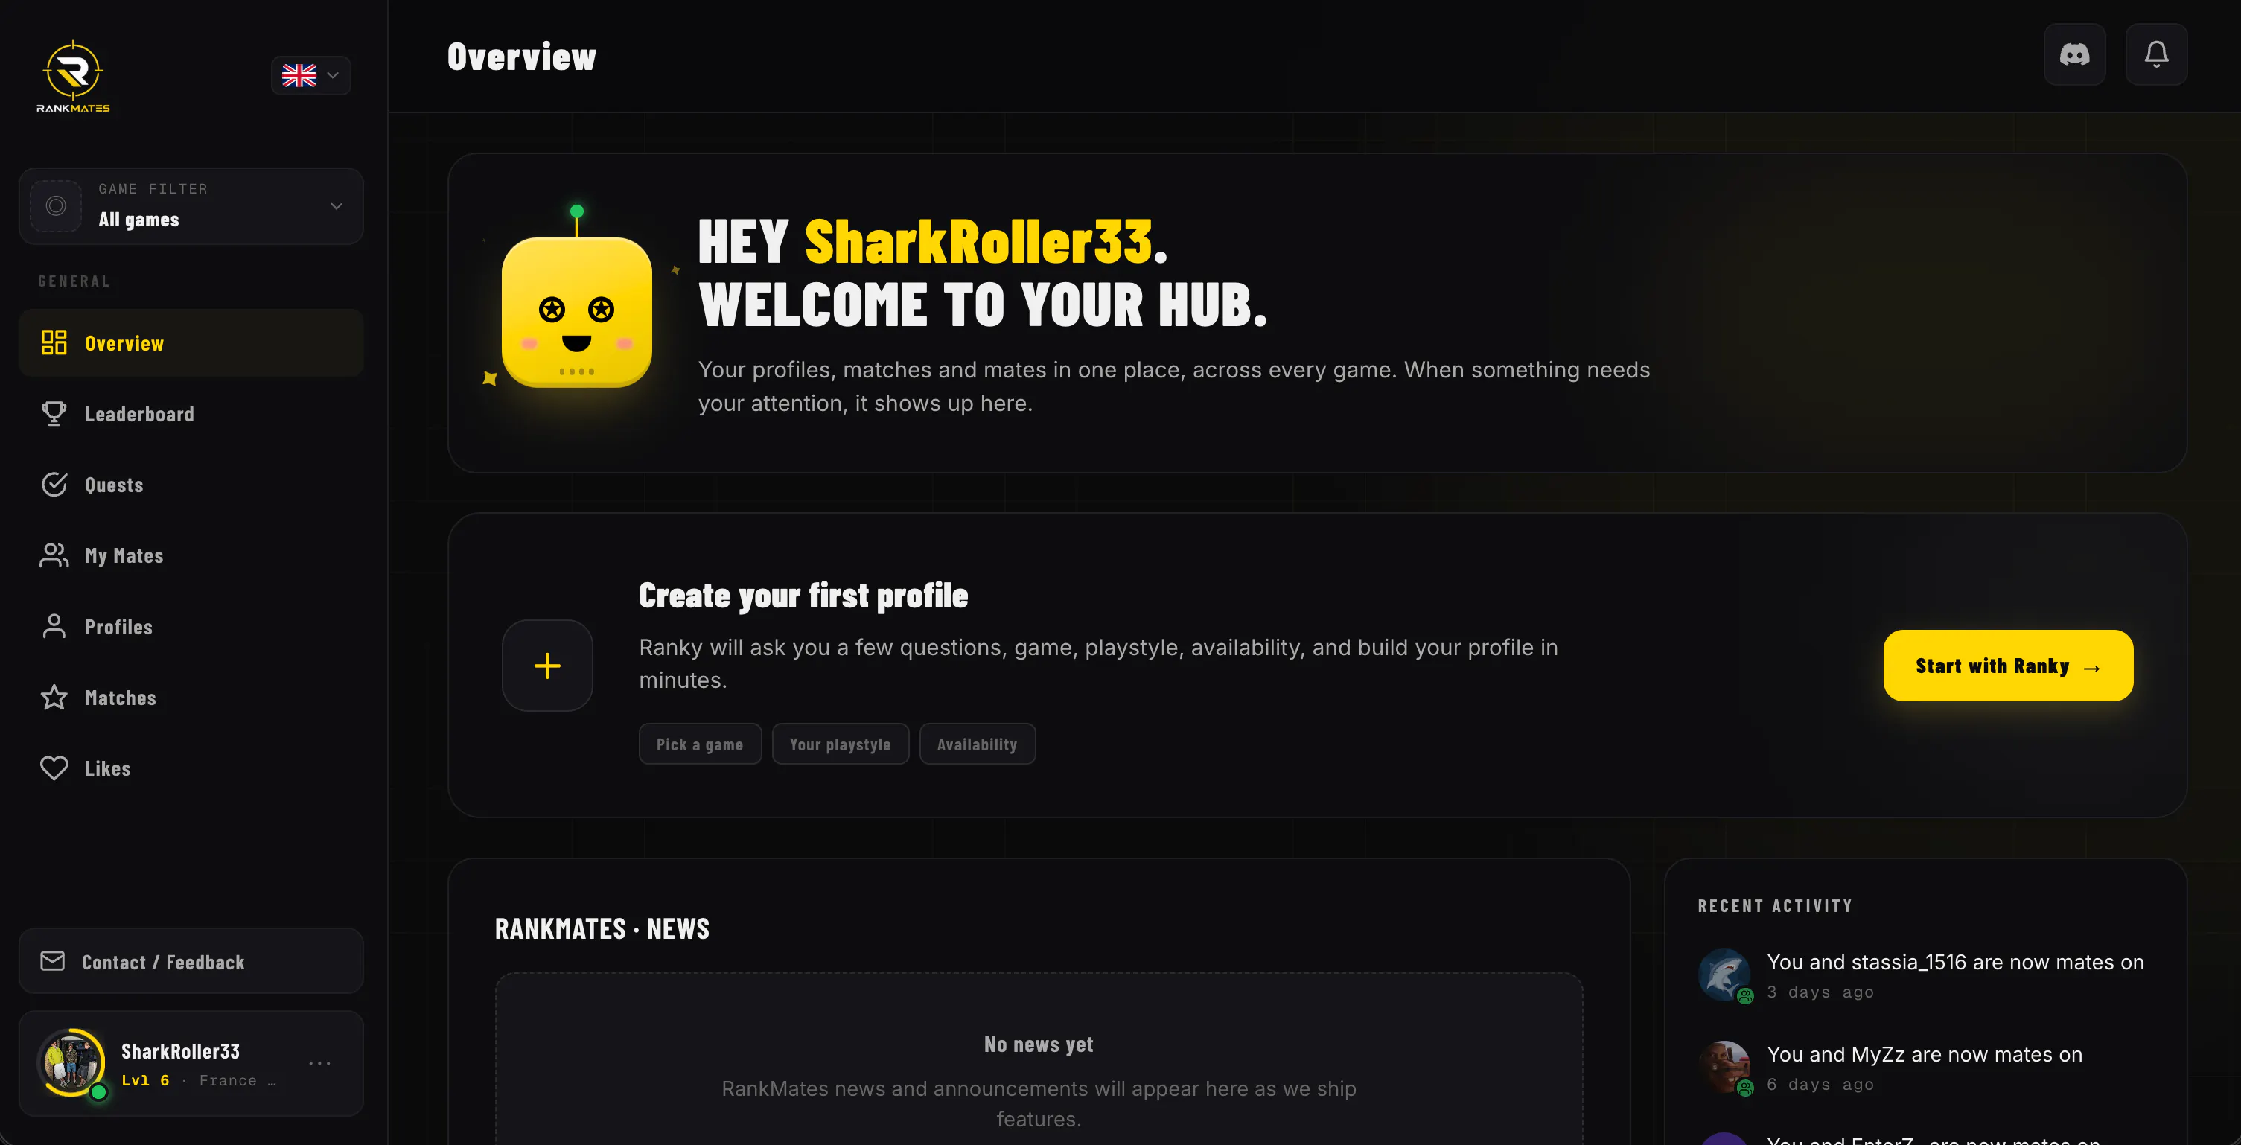Click the Create your first profile heading
The height and width of the screenshot is (1145, 2241).
pos(803,596)
